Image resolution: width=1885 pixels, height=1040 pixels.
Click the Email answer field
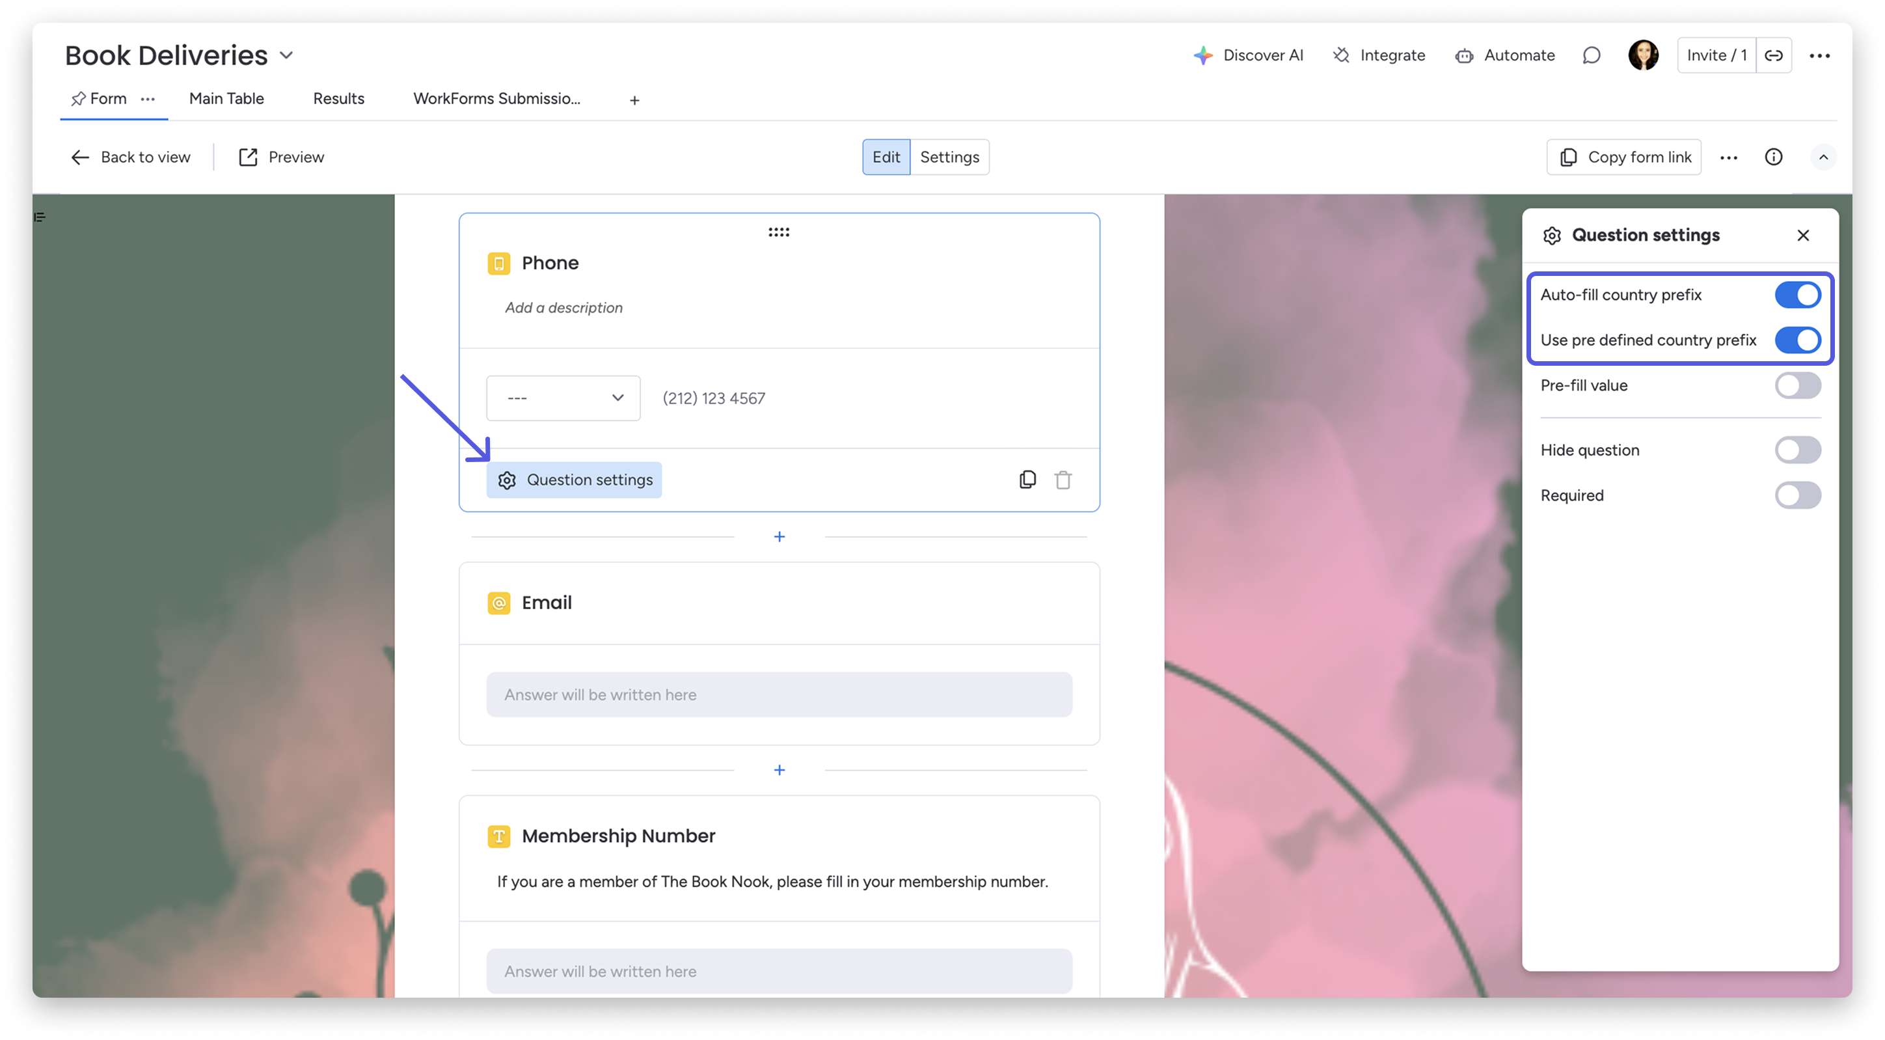[x=779, y=694]
